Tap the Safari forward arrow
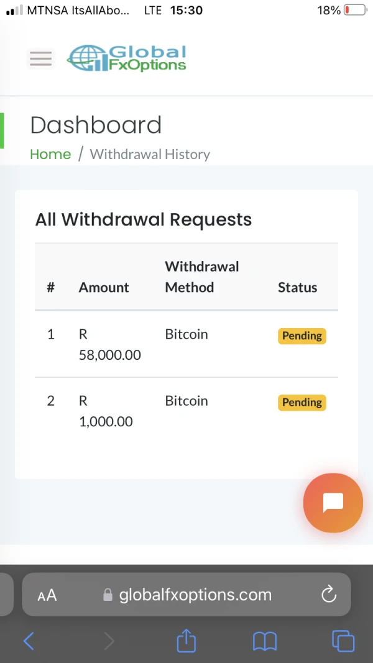The image size is (373, 663). point(109,641)
